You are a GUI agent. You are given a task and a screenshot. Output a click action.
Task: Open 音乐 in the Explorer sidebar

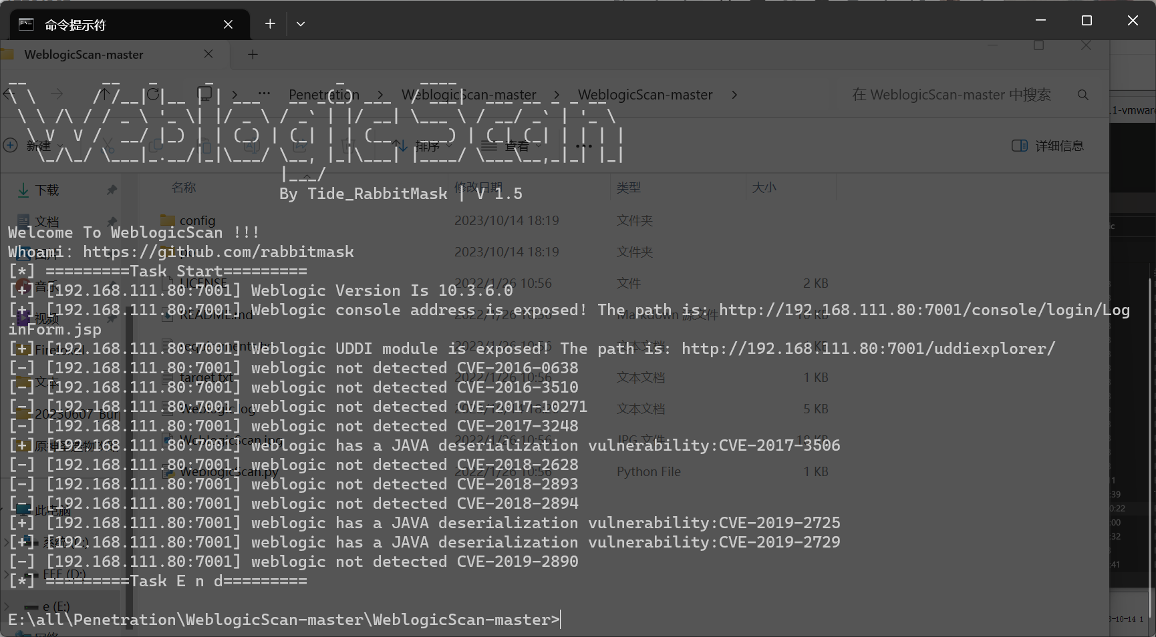point(47,286)
